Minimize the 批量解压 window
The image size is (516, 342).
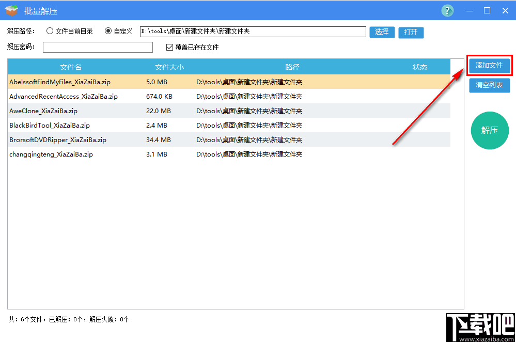pos(470,11)
